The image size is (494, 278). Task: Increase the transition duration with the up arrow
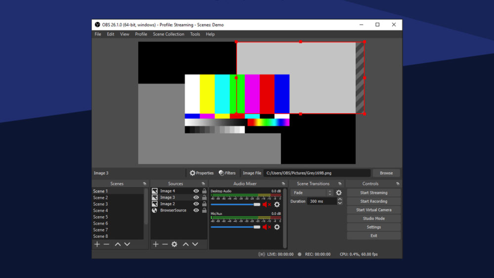click(x=340, y=199)
